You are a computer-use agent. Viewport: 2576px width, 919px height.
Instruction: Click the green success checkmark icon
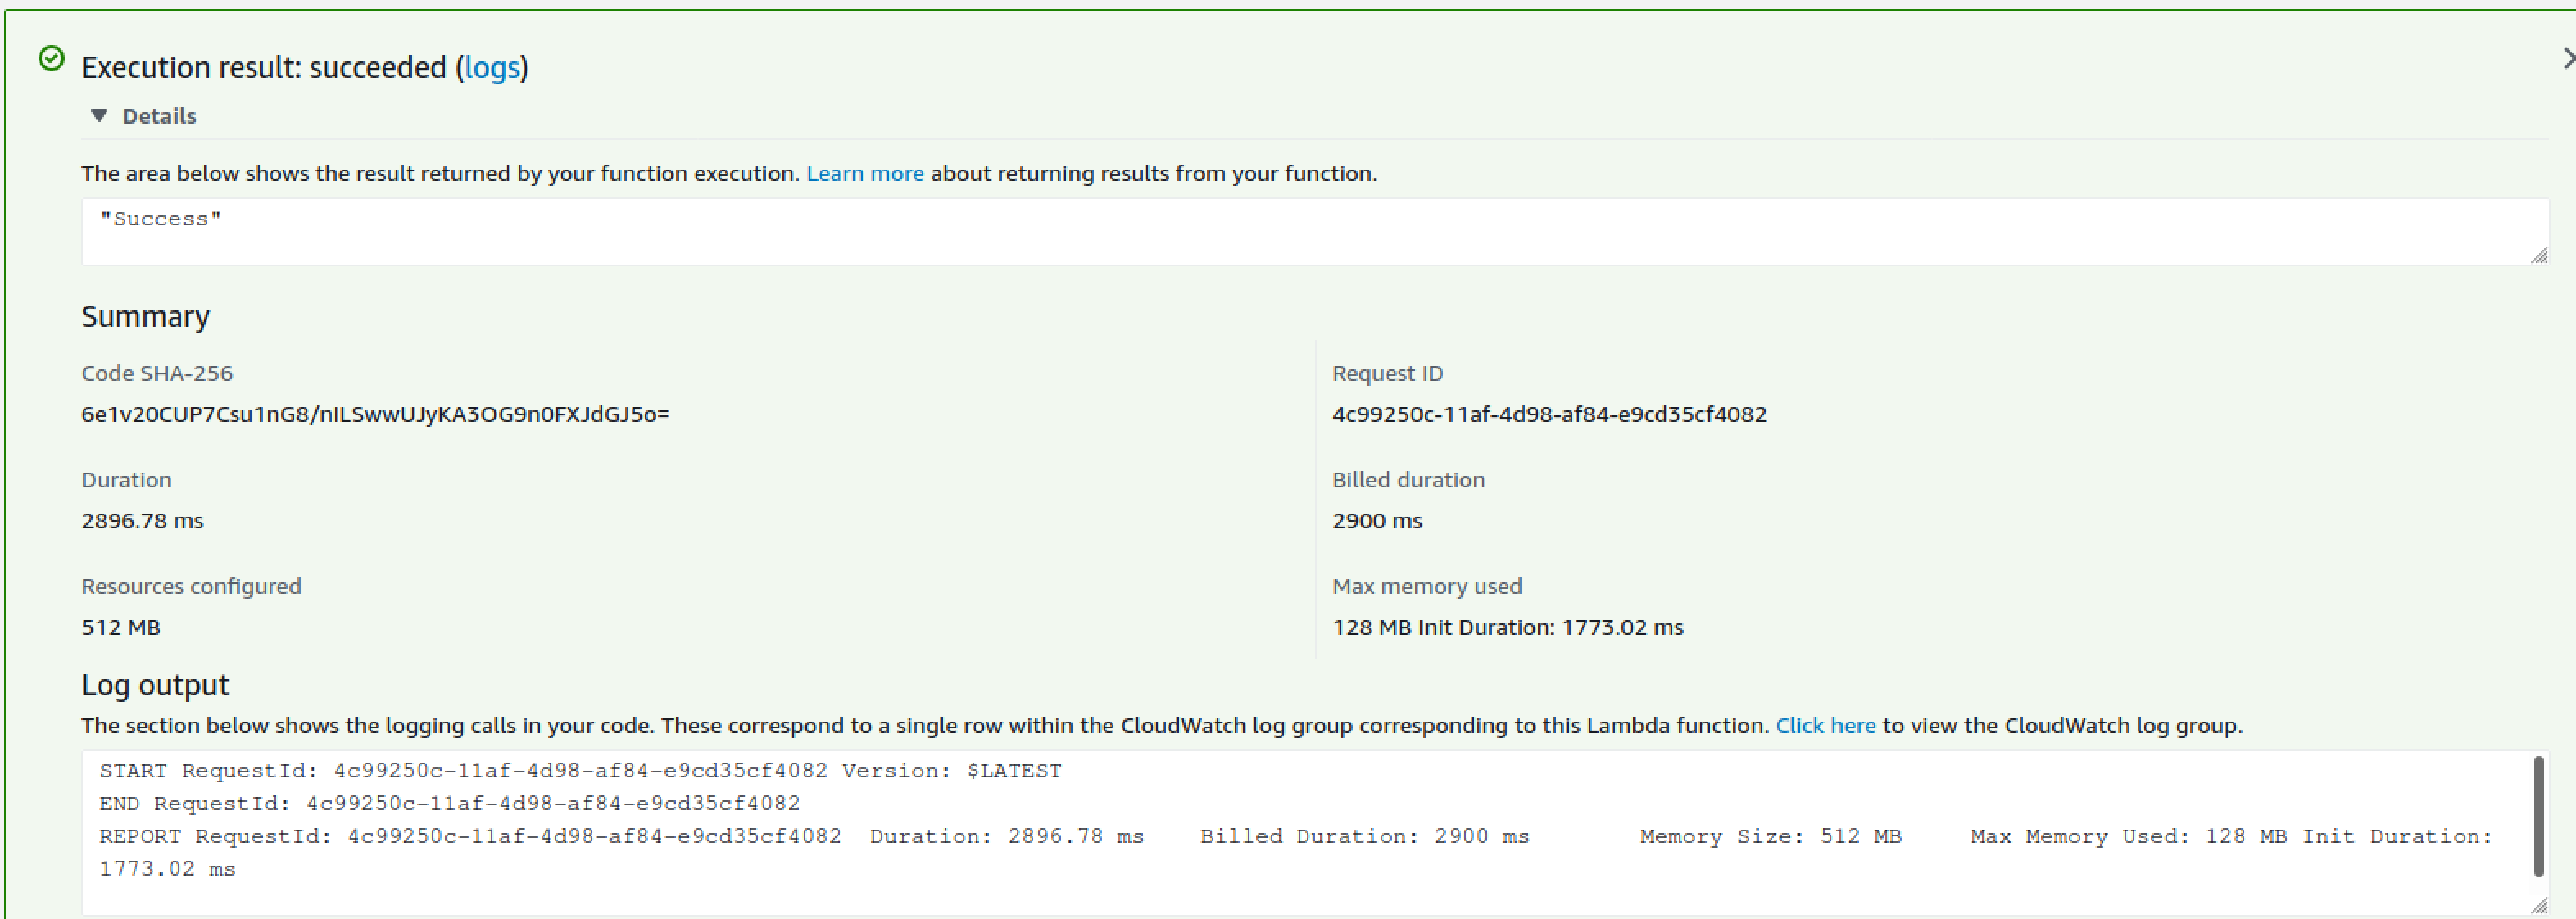click(x=52, y=61)
